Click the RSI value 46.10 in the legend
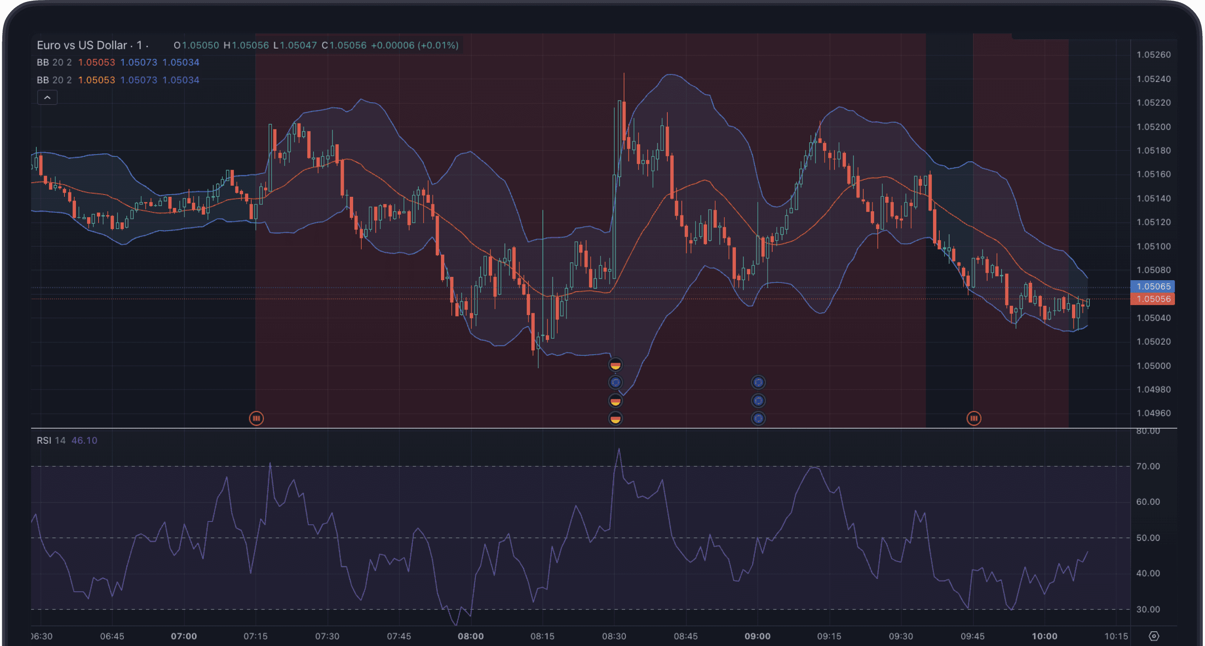Viewport: 1205px width, 646px height. click(84, 440)
